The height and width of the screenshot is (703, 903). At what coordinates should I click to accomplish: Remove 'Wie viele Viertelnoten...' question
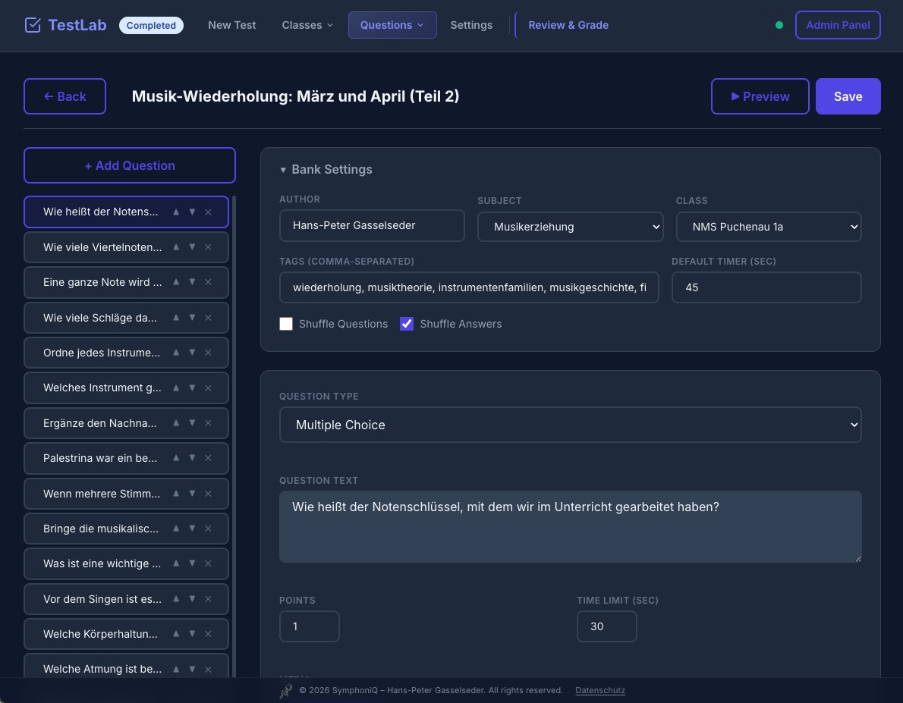pyautogui.click(x=209, y=247)
